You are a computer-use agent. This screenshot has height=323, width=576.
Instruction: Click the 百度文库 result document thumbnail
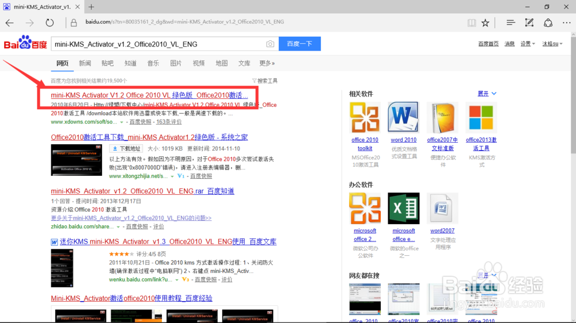(x=62, y=268)
